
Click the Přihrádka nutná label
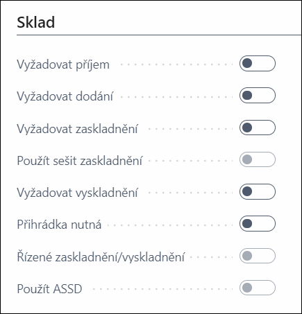pos(59,225)
